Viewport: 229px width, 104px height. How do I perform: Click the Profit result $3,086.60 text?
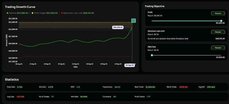pyautogui.click(x=155, y=16)
